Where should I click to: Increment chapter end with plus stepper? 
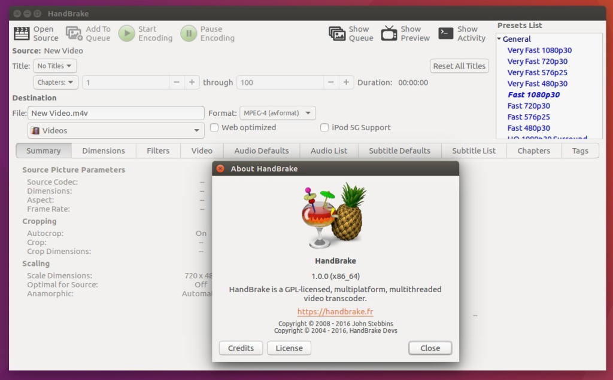click(x=346, y=82)
